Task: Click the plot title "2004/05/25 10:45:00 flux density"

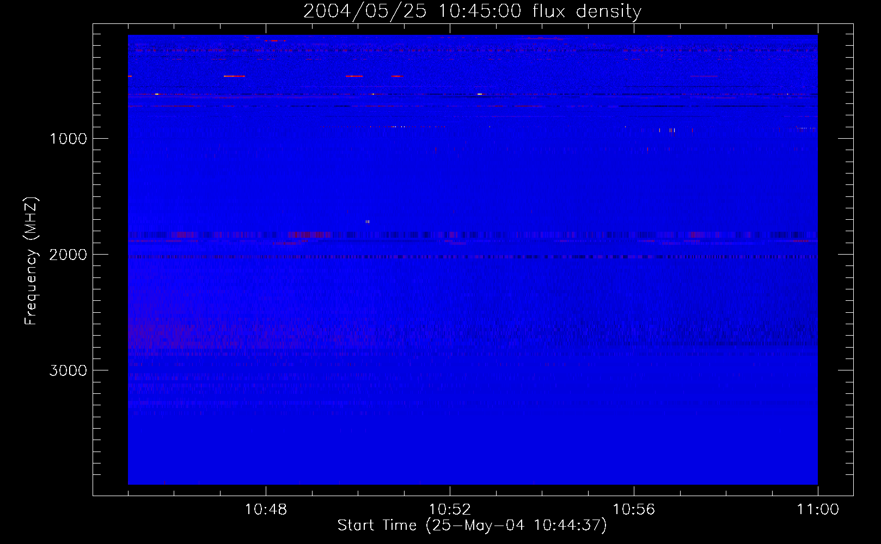Action: [472, 11]
